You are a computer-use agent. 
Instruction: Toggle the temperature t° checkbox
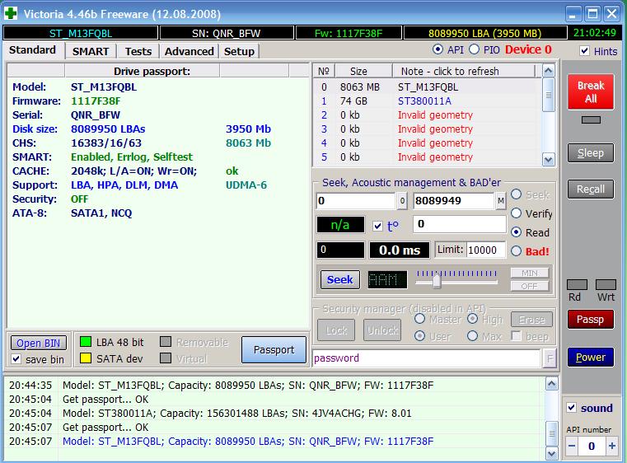tap(377, 226)
